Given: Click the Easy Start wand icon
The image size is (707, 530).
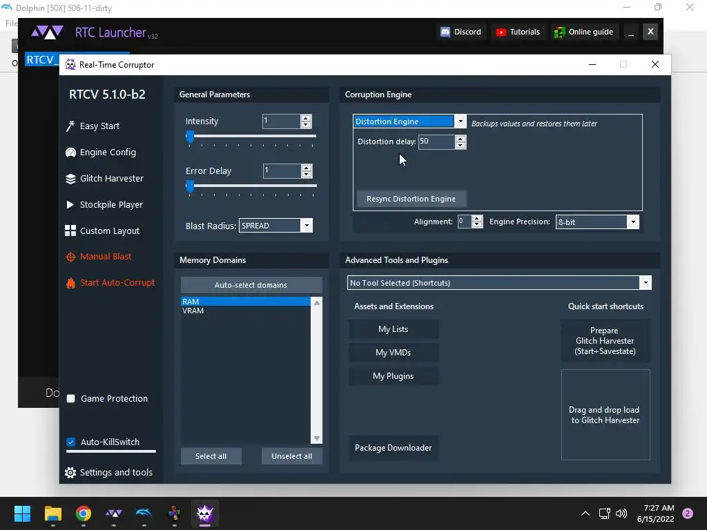Looking at the screenshot, I should tap(70, 126).
